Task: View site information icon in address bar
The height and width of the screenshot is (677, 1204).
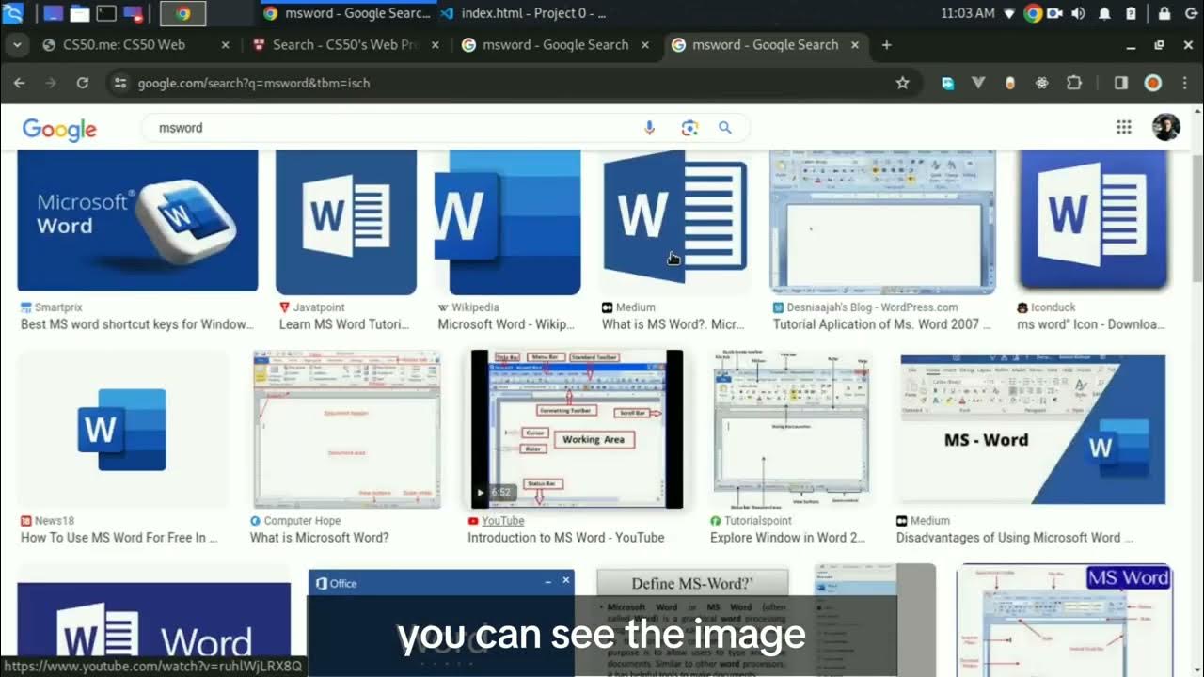Action: (119, 83)
